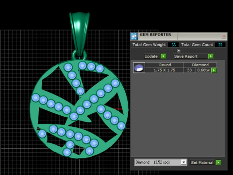This screenshot has width=233, height=175.
Task: Click the Update button label
Action: click(151, 56)
